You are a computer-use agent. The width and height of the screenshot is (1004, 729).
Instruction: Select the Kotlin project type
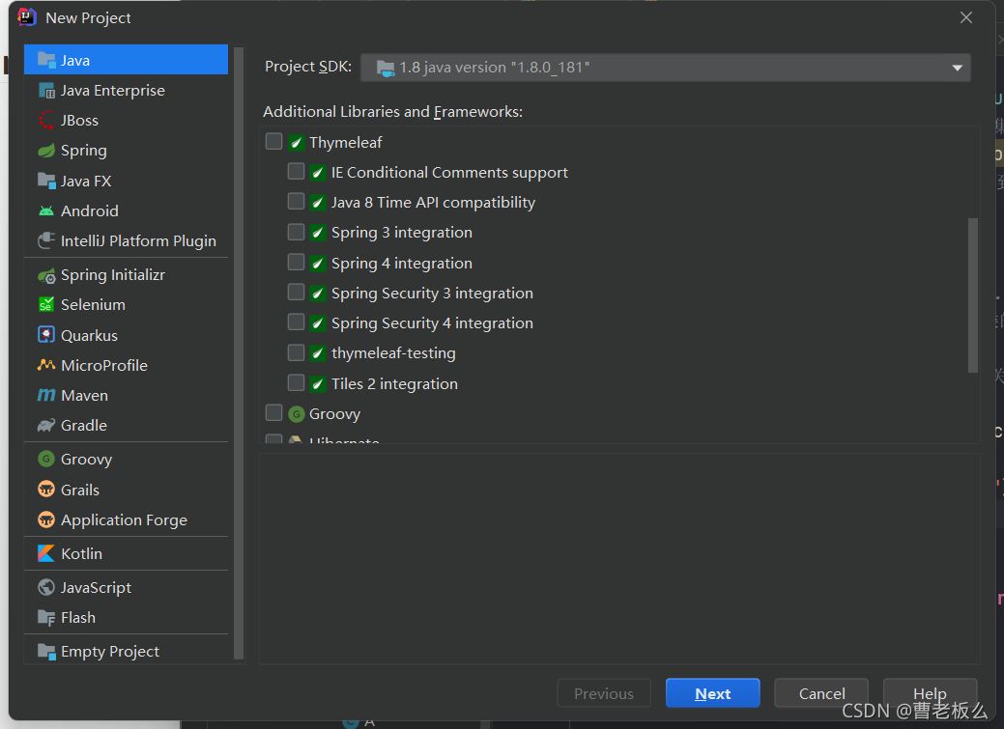pyautogui.click(x=127, y=553)
